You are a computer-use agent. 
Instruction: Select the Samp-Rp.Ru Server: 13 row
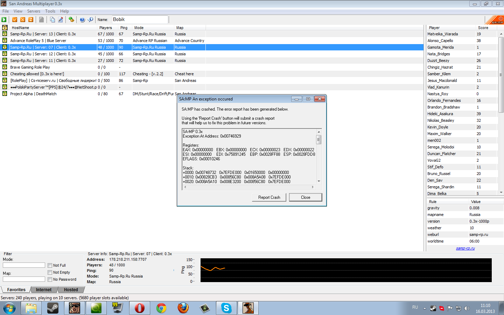click(212, 34)
